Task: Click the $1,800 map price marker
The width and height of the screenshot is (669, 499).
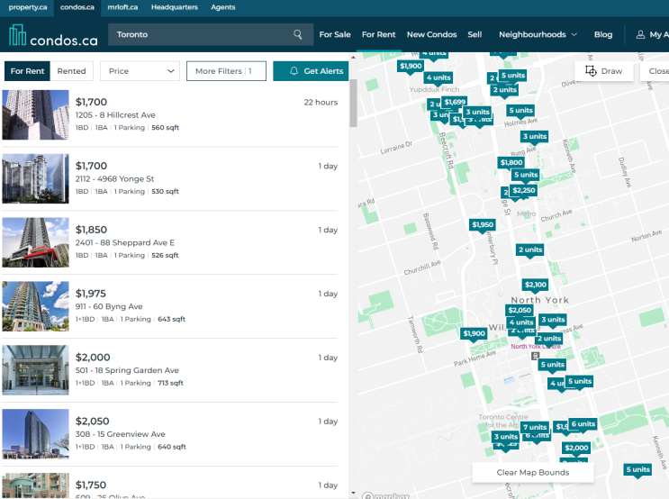Action: click(x=511, y=163)
